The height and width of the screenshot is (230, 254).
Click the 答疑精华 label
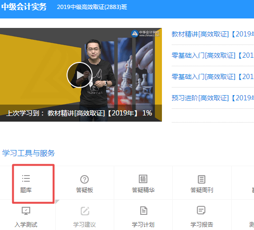pyautogui.click(x=143, y=190)
